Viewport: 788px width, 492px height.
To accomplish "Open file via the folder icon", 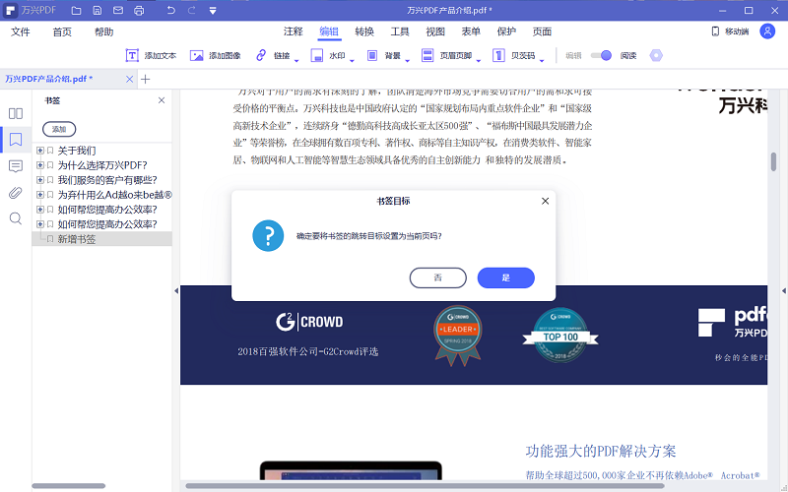I will (x=77, y=10).
